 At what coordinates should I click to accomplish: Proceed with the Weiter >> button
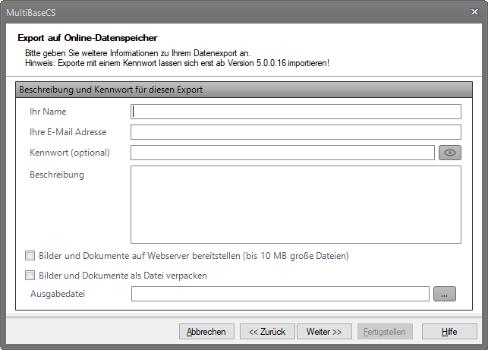point(324,332)
